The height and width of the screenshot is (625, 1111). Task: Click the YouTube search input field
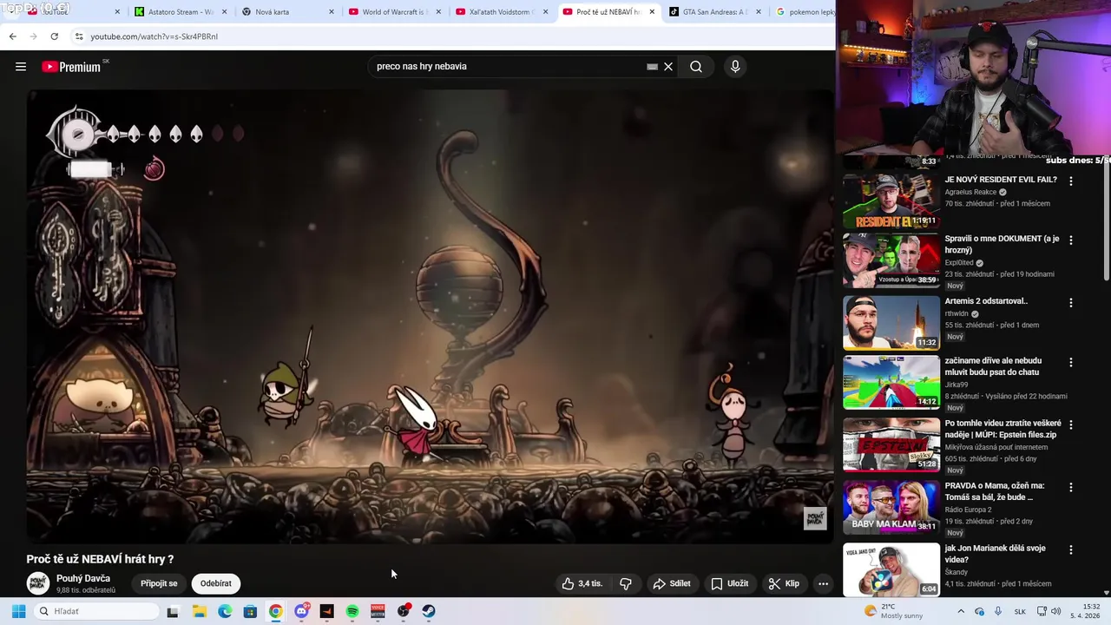pos(508,67)
